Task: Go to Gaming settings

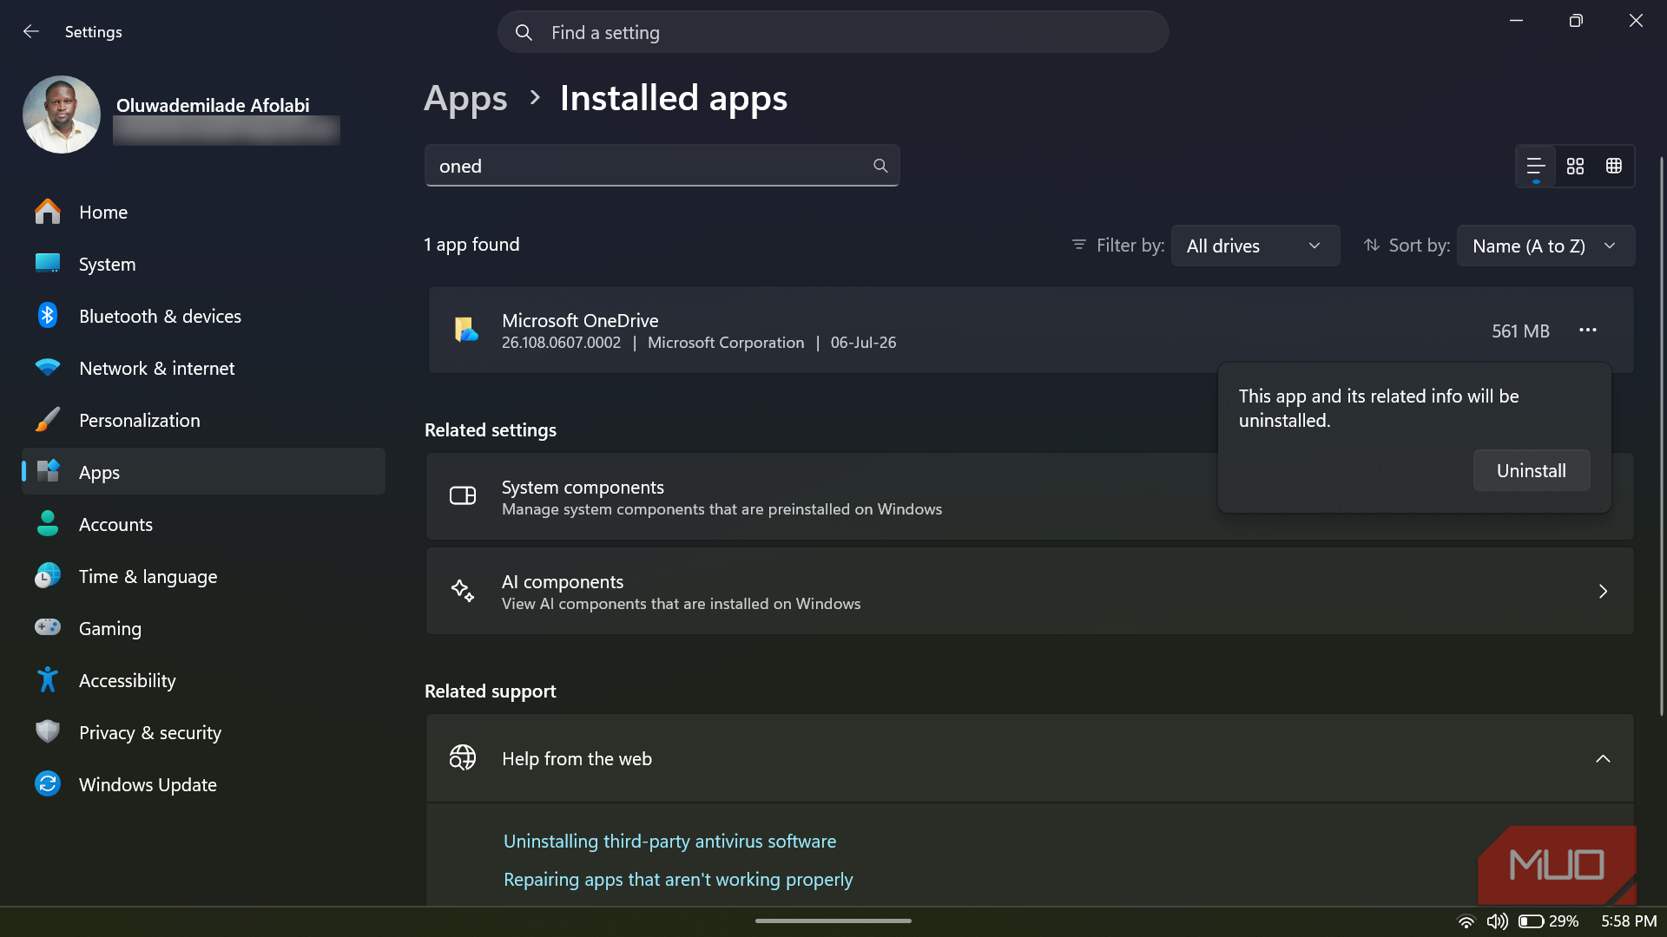Action: tap(203, 628)
